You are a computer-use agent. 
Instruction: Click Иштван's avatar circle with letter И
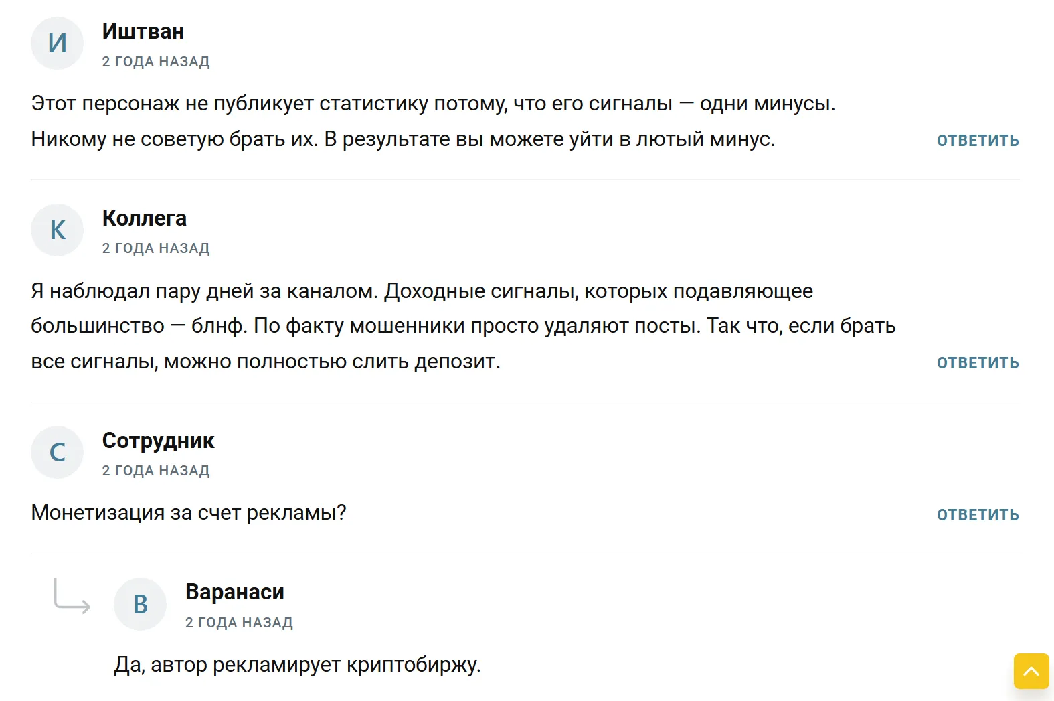[x=58, y=44]
